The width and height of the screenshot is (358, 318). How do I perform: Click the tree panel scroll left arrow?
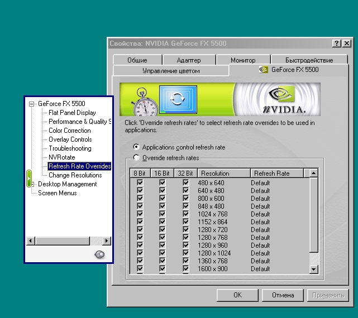click(31, 240)
